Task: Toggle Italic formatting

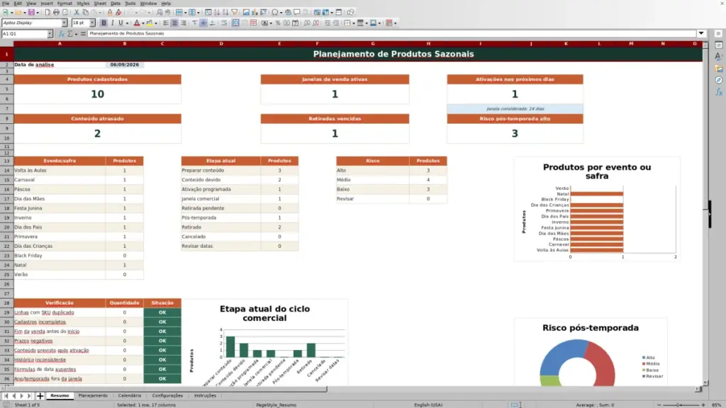Action: pos(112,23)
